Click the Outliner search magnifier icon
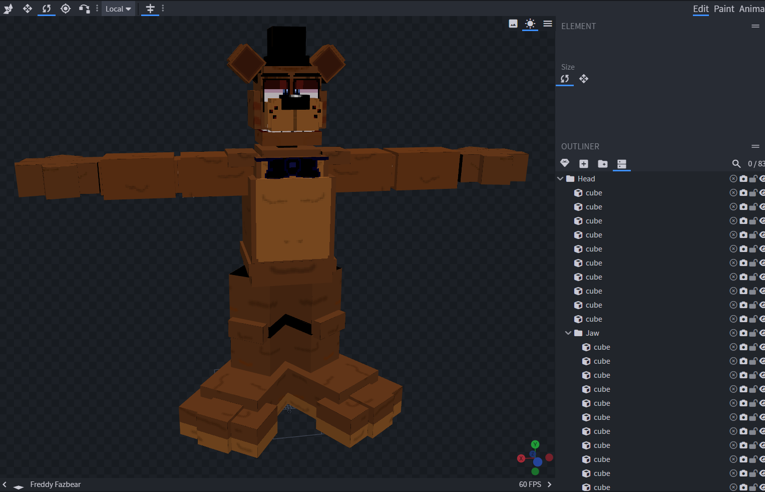The height and width of the screenshot is (492, 765). 736,163
